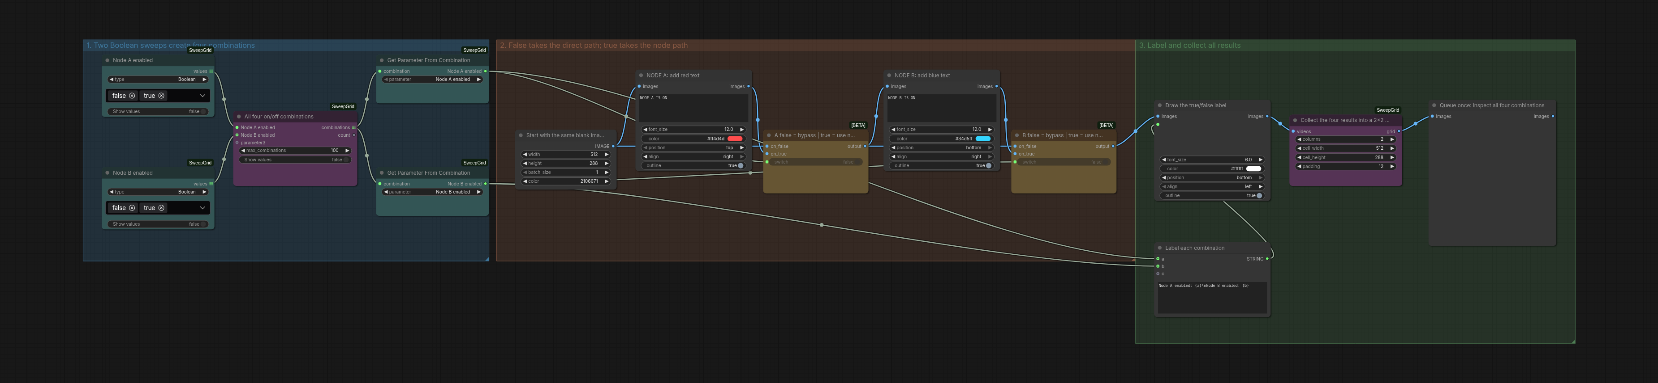Remove the true tag in Node B enabled
This screenshot has width=1658, height=383.
(162, 208)
